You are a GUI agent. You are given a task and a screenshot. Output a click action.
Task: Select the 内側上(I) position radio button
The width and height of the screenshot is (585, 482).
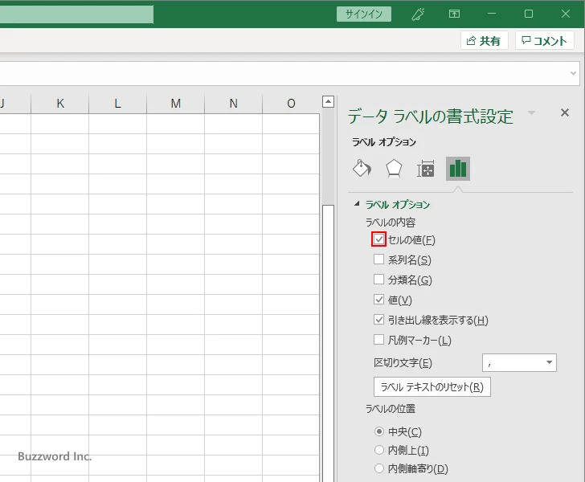click(379, 451)
